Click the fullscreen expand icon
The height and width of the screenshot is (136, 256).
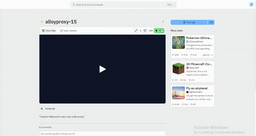point(136,31)
